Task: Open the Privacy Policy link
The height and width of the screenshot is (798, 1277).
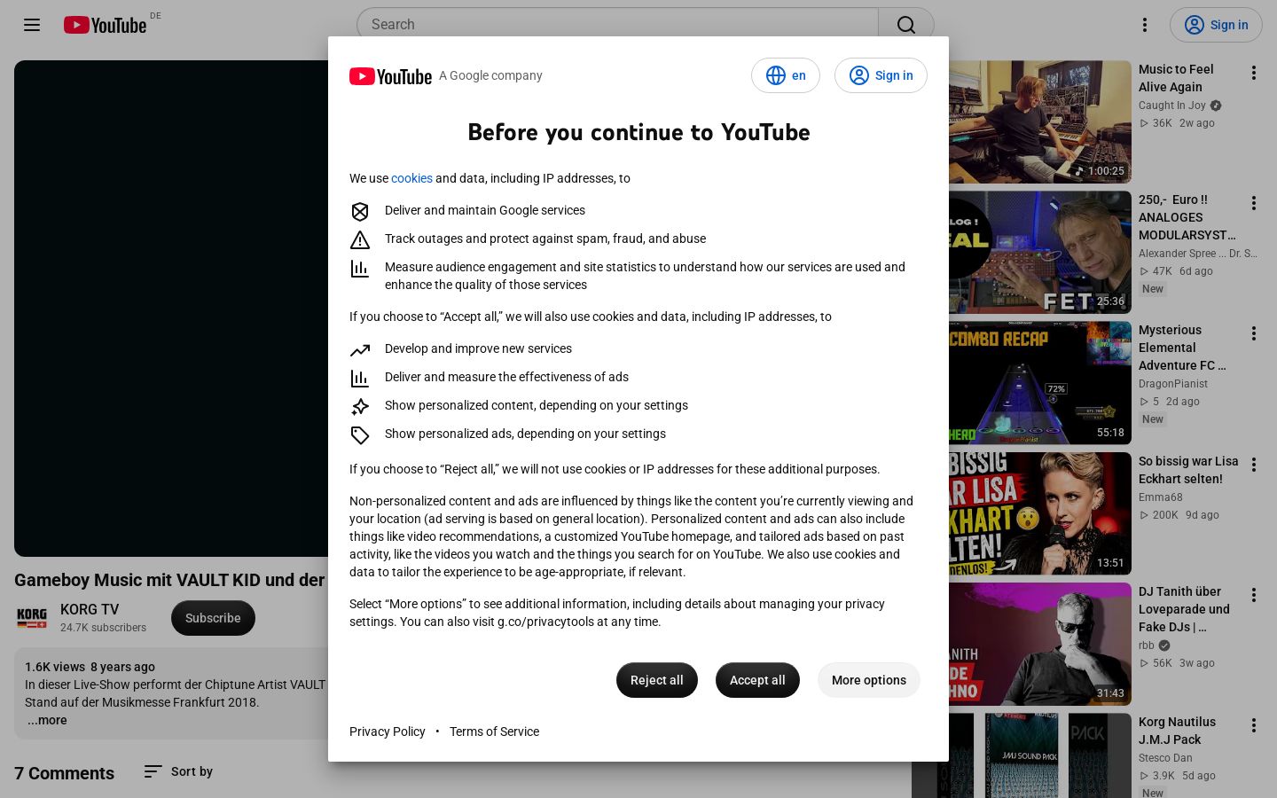Action: [x=388, y=731]
